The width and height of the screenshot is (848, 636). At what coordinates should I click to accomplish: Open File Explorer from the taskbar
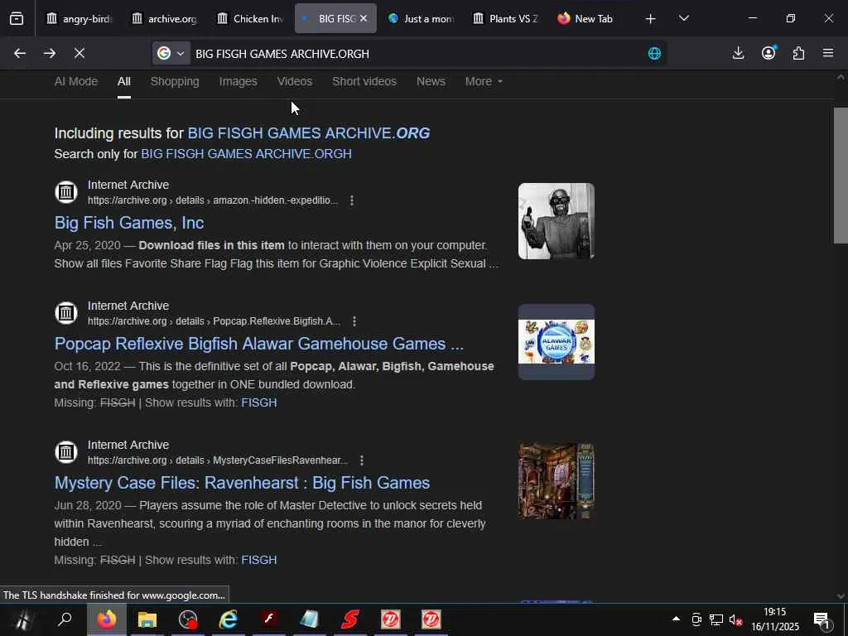[x=147, y=619]
